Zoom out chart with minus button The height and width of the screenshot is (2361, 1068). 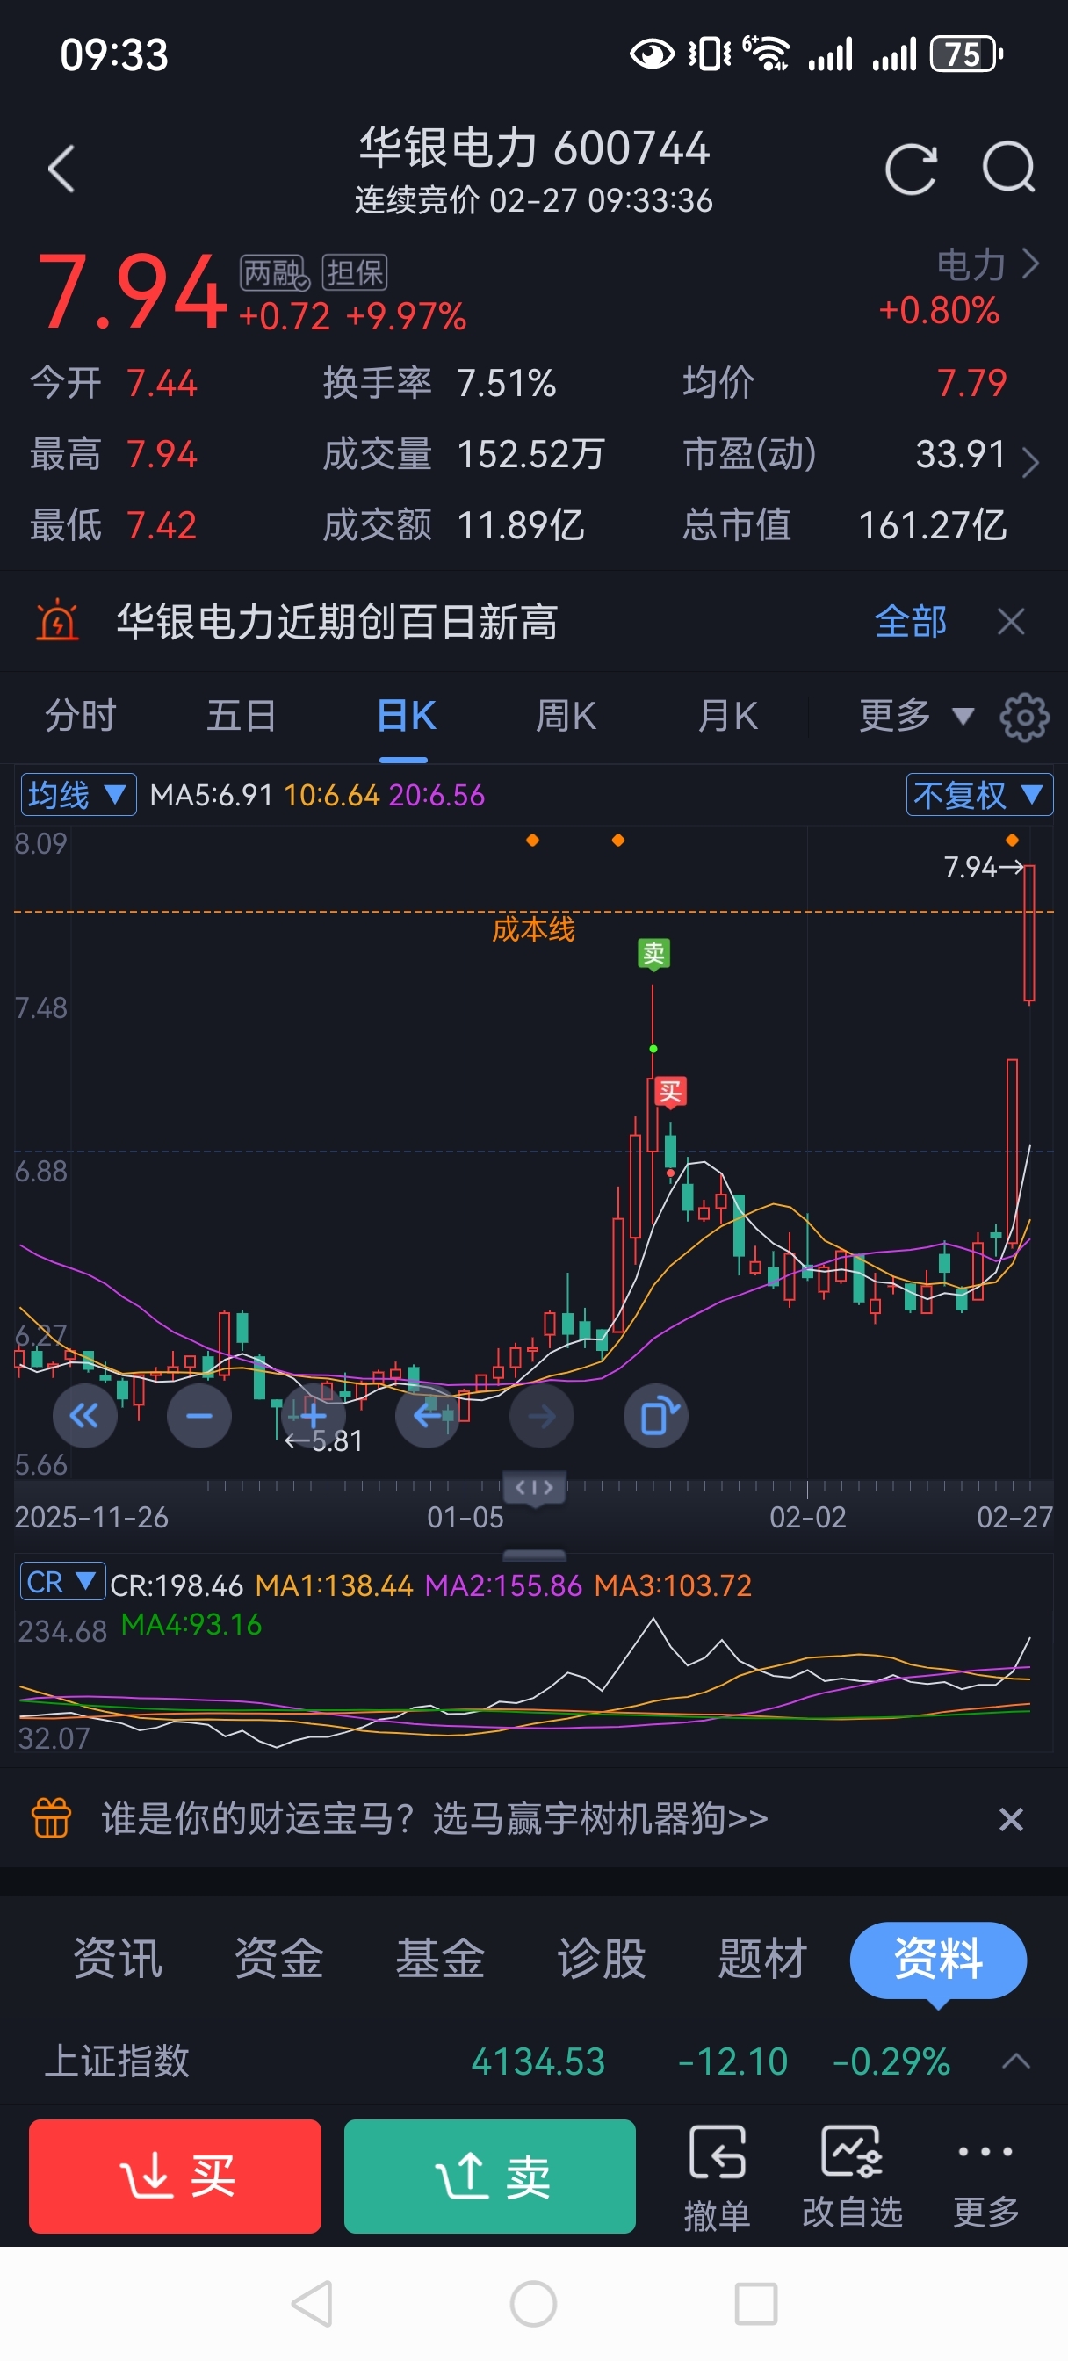click(x=198, y=1415)
